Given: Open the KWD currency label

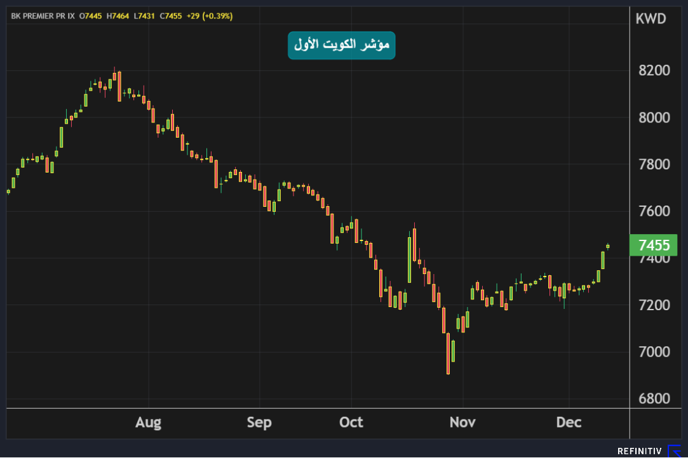Looking at the screenshot, I should pos(651,19).
